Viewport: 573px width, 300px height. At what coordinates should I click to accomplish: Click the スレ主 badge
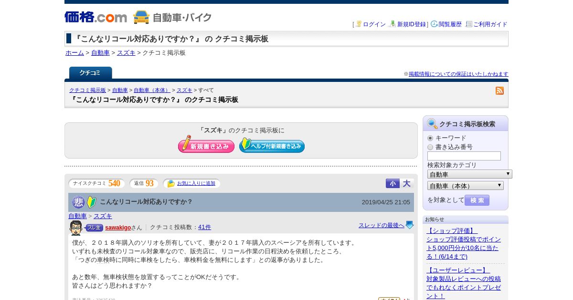point(94,228)
